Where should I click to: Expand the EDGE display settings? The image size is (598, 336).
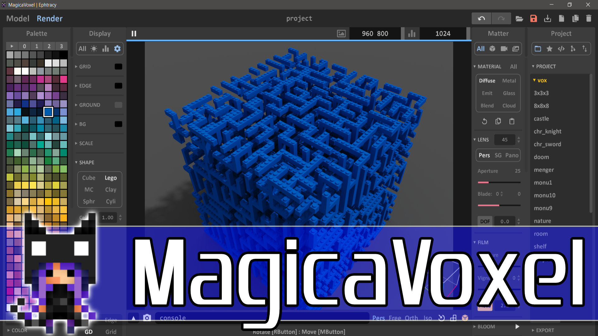[77, 86]
